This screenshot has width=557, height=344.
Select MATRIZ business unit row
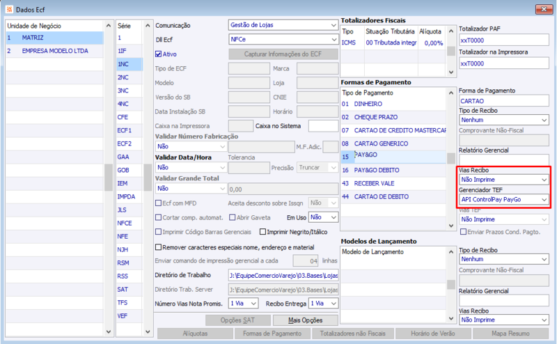pos(55,38)
